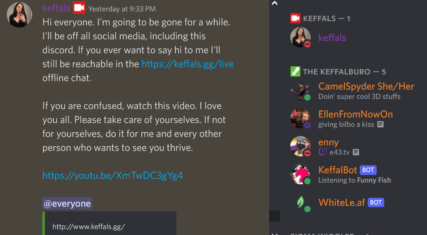Open the http://www.keffals.gg/ embed link
The width and height of the screenshot is (427, 235).
coord(89,227)
